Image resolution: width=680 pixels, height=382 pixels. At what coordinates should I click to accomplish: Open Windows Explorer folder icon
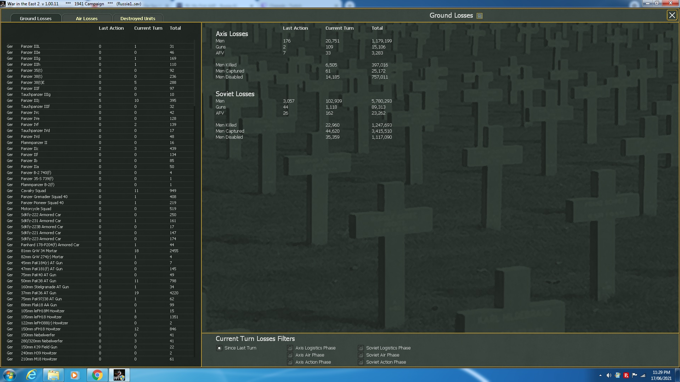(53, 375)
